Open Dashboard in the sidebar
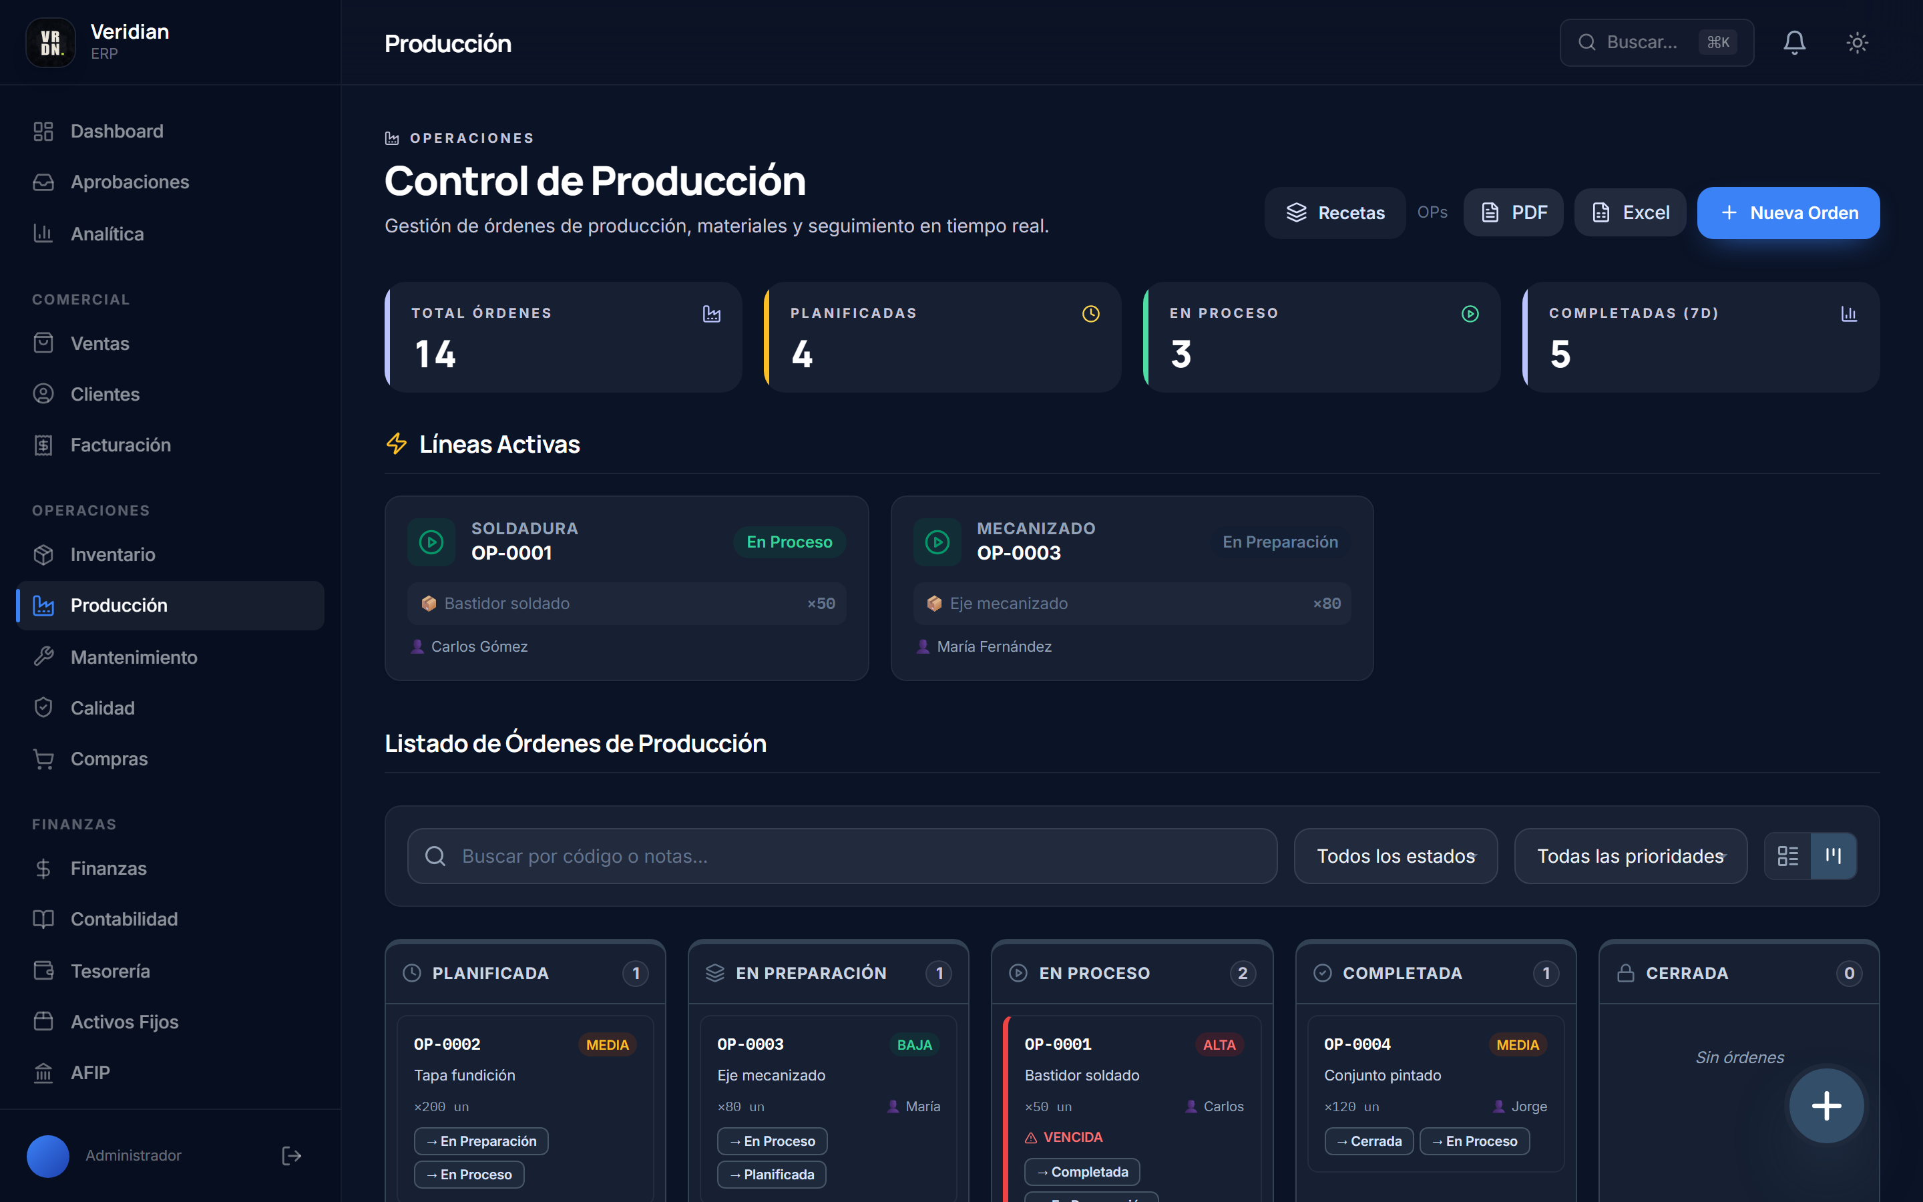The width and height of the screenshot is (1923, 1202). pyautogui.click(x=170, y=131)
